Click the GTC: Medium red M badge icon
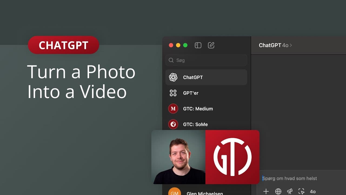The width and height of the screenshot is (346, 195). pyautogui.click(x=173, y=109)
